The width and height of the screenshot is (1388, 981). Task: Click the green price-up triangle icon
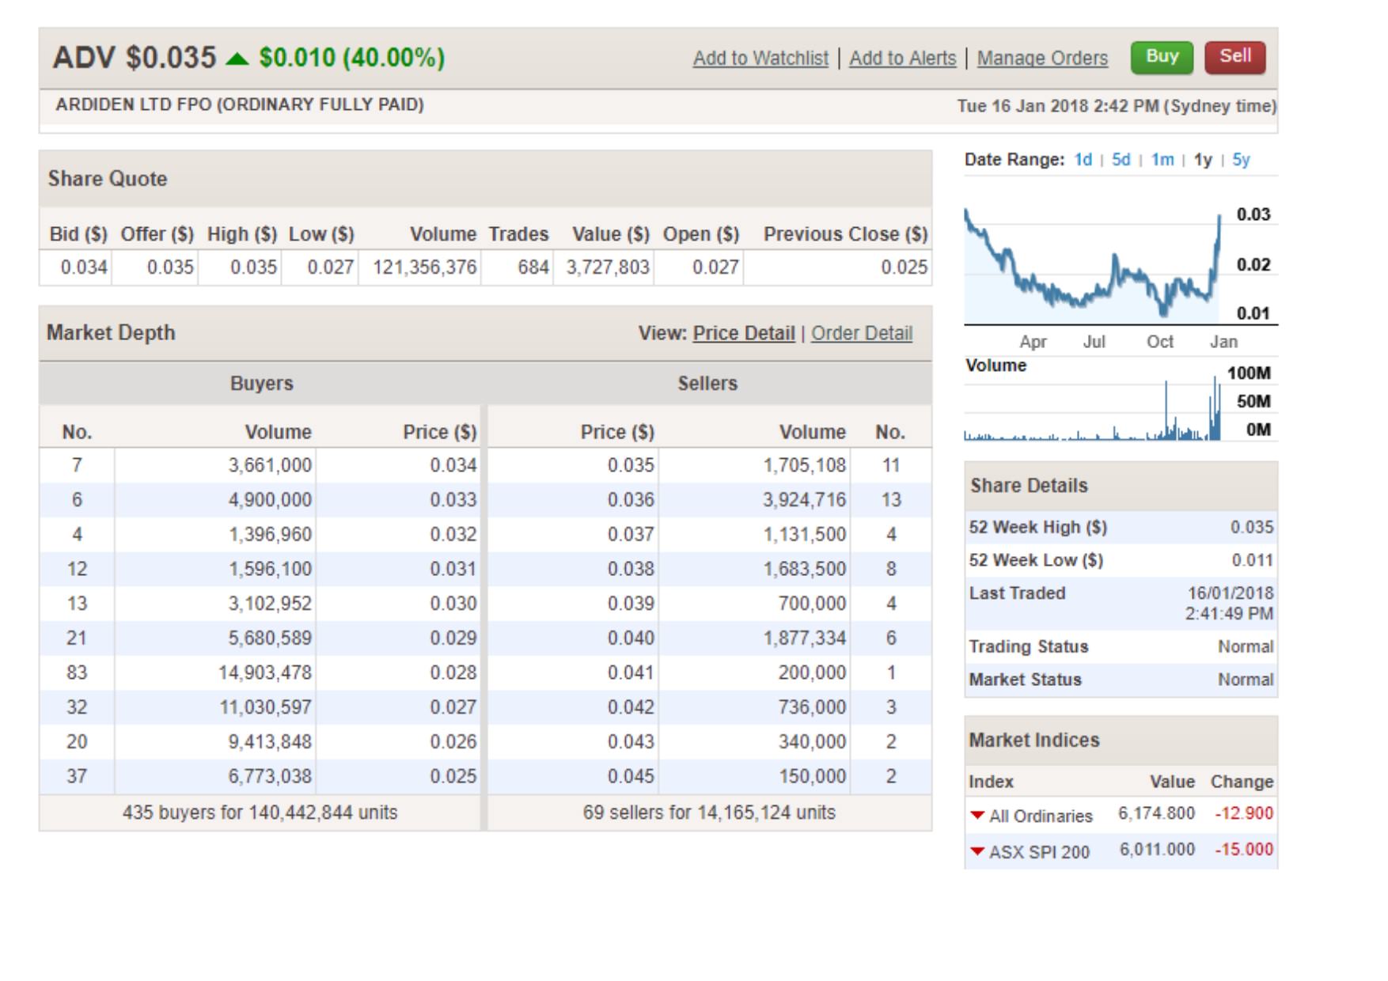click(237, 59)
